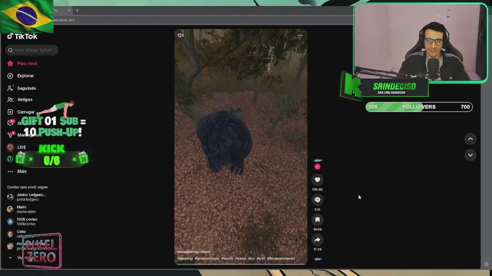
Task: Click the Maris avatar
Action: (10, 209)
